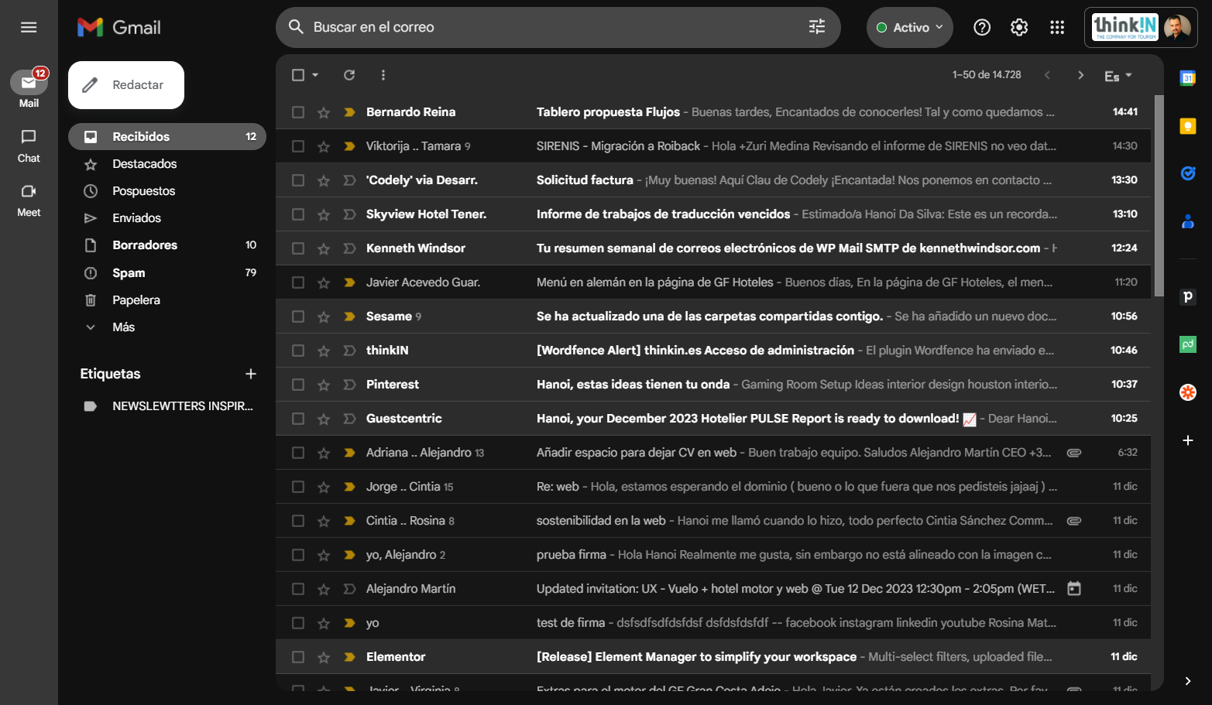Open search filter options icon
The width and height of the screenshot is (1212, 705).
click(x=817, y=27)
